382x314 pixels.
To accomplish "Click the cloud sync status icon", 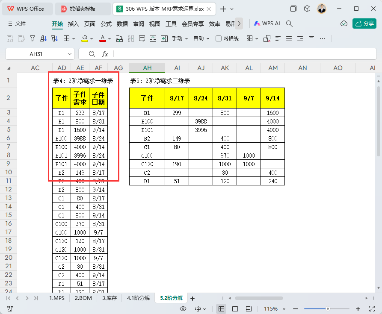I will click(x=344, y=23).
